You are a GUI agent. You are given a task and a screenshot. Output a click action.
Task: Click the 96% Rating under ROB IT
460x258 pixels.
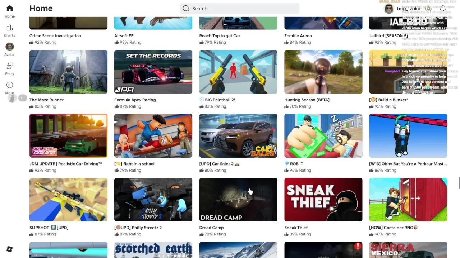coord(300,170)
